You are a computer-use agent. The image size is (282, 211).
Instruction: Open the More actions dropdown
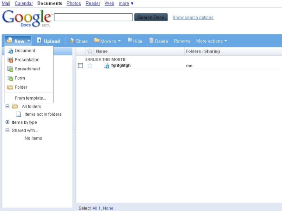pos(211,41)
